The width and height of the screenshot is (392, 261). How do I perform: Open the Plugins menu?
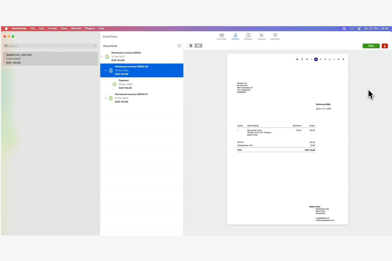coord(90,28)
